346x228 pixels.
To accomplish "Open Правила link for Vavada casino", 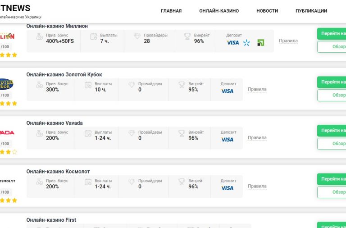I will [257, 138].
